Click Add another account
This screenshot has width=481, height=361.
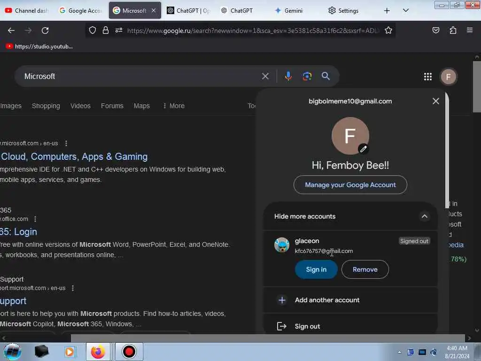350,300
